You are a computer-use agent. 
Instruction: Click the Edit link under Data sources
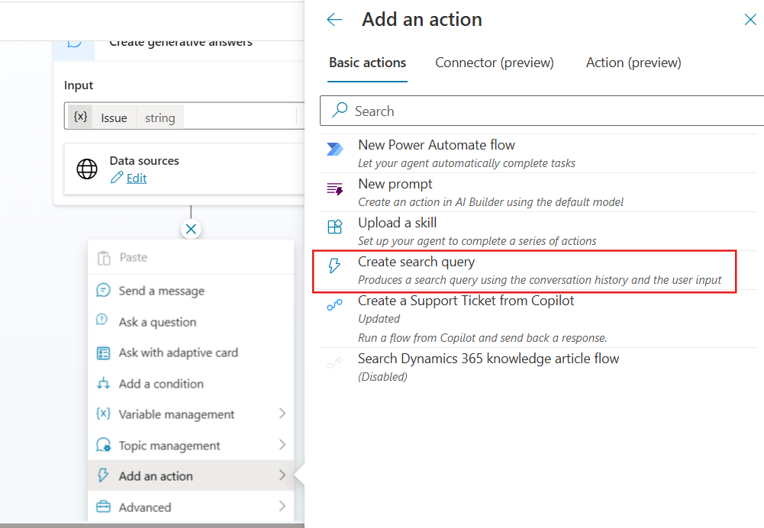click(134, 178)
